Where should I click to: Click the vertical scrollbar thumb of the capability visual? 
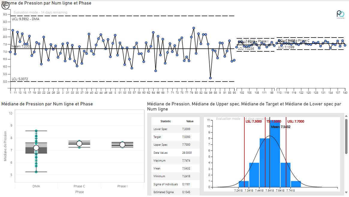click(346, 136)
